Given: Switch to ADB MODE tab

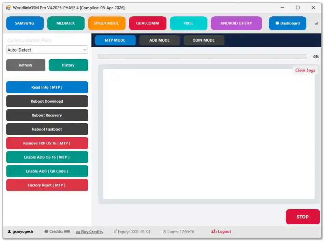Looking at the screenshot, I should pos(159,40).
